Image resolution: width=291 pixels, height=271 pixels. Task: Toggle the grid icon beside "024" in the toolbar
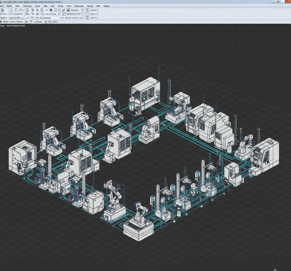(x=87, y=18)
